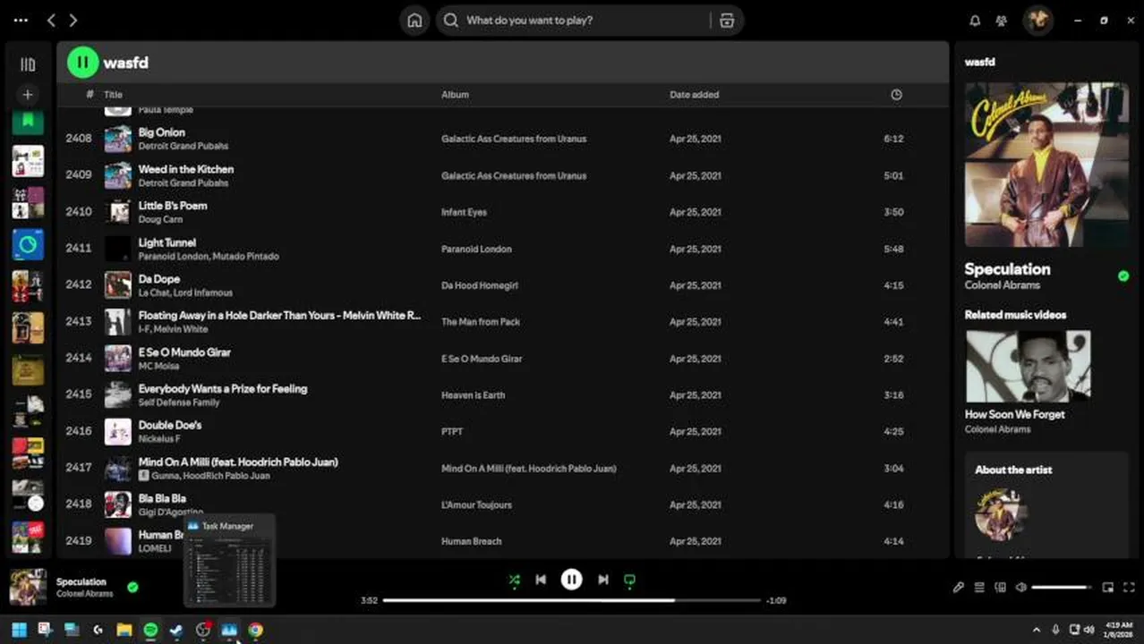The image size is (1144, 644).
Task: Sort tracks by Title column
Action: pyautogui.click(x=113, y=95)
